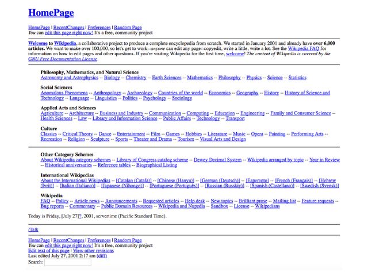Click the large HomePage title heading link
368x276 pixels.
52,12
